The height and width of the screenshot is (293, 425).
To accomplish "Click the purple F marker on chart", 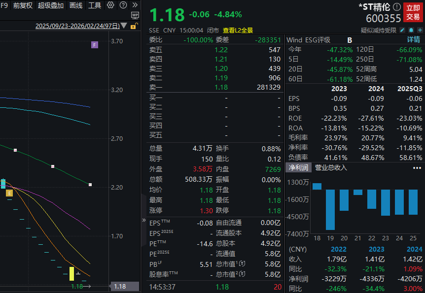I will click(x=95, y=45).
